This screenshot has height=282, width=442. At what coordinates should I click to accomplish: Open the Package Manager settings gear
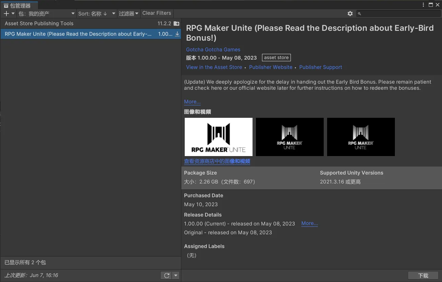[x=350, y=14]
